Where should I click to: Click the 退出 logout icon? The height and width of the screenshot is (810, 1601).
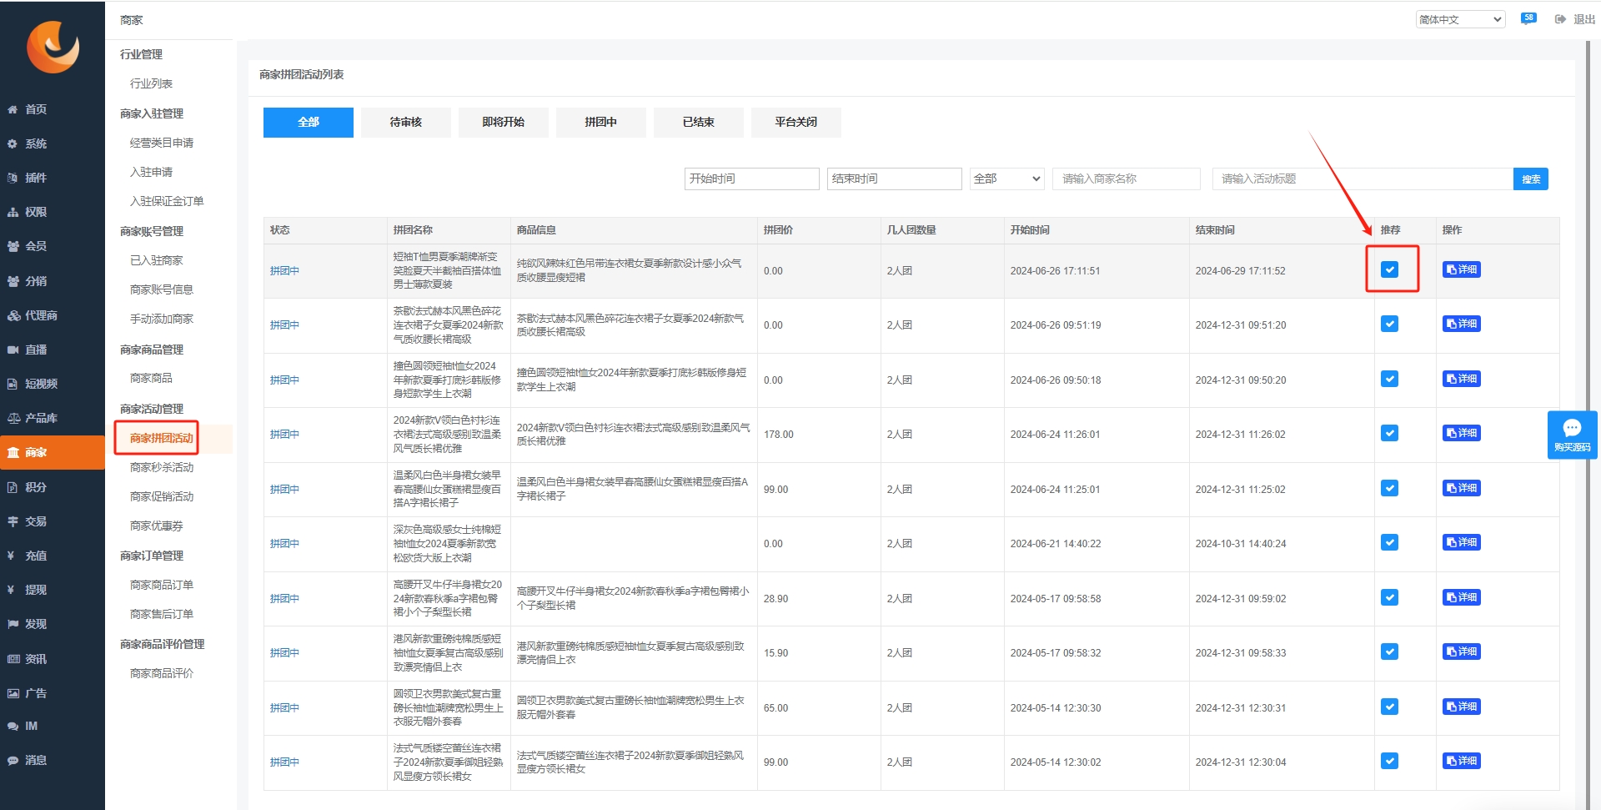(1560, 19)
